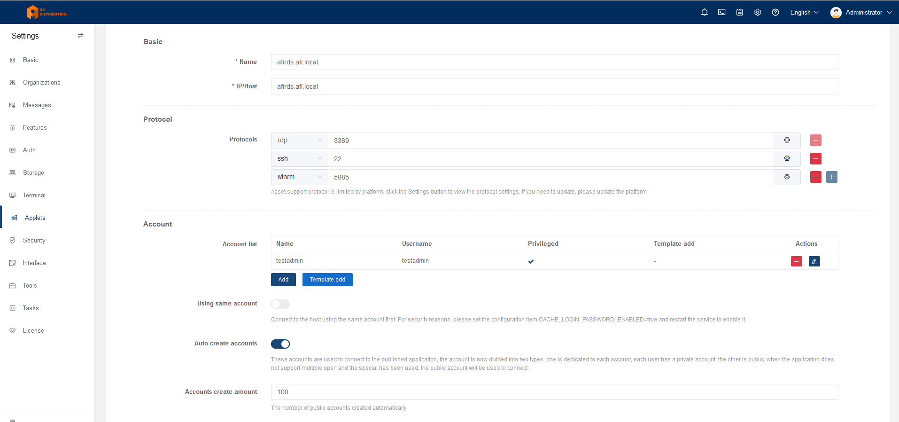Image resolution: width=899 pixels, height=422 pixels.
Task: Open Security settings
Action: [47, 240]
